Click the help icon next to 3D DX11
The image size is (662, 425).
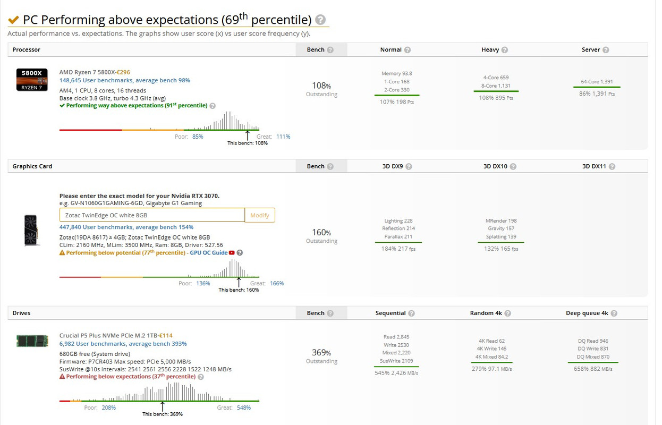pyautogui.click(x=612, y=167)
